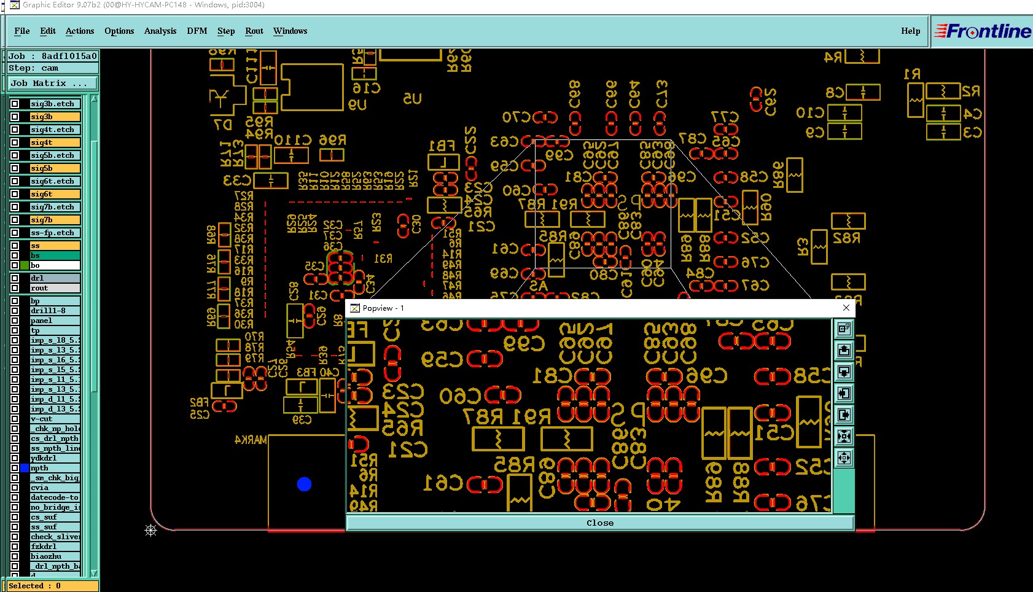Screen dimensions: 1033x592
Task: Open the Help menu
Action: 911,31
